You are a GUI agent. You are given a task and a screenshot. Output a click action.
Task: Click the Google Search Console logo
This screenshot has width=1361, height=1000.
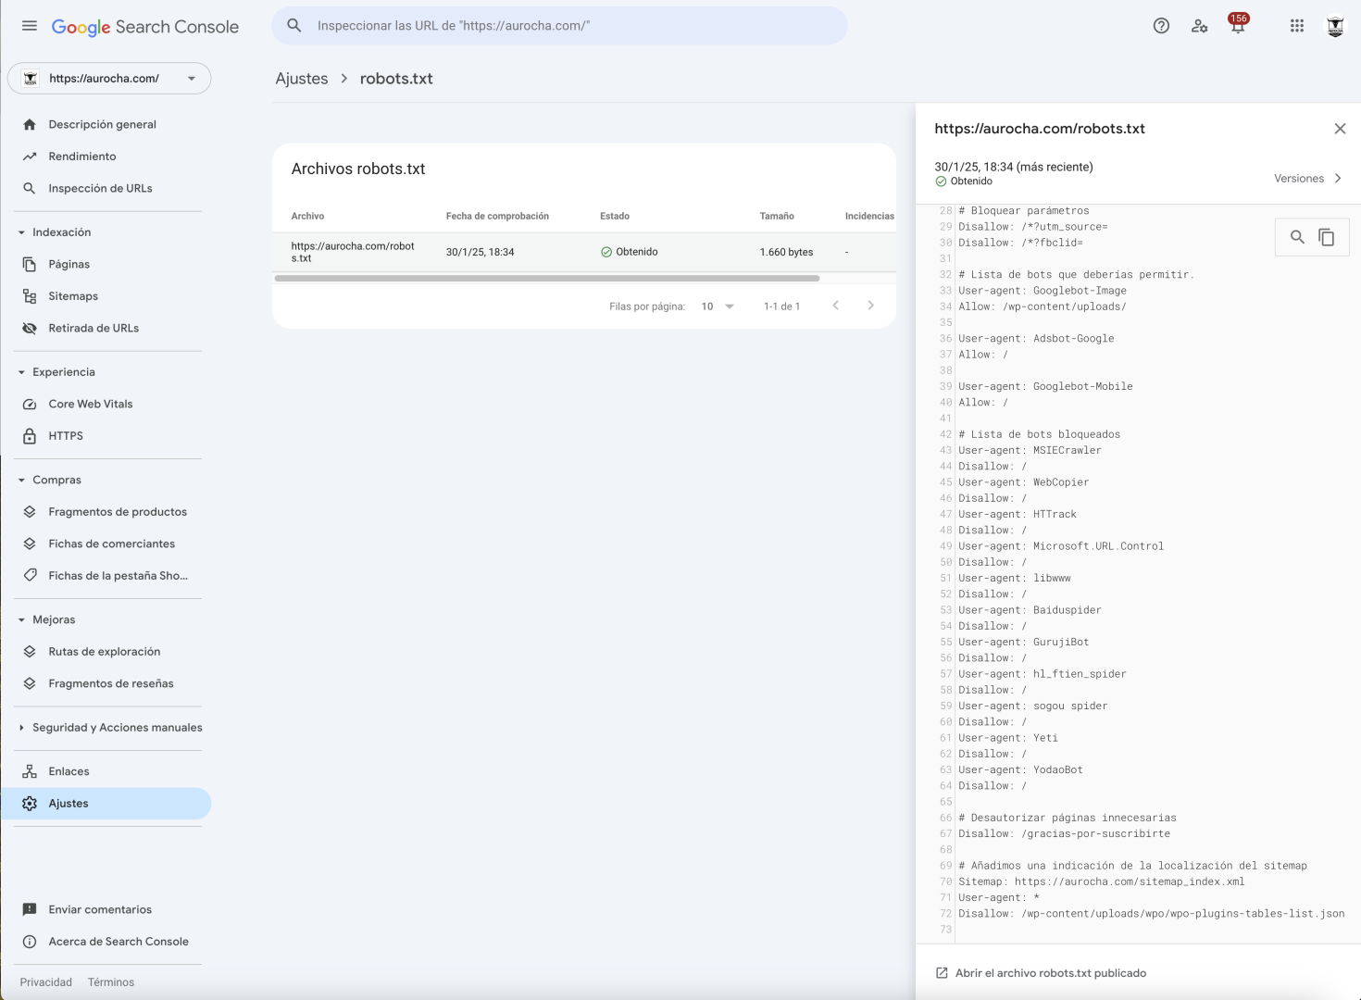[x=145, y=27]
